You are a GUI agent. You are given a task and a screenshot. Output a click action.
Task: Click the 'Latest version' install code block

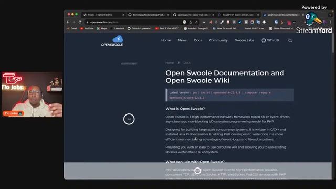[229, 95]
